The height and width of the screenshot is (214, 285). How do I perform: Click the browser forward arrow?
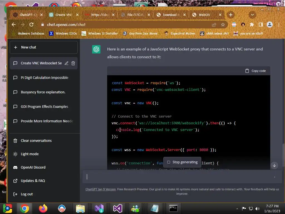click(x=23, y=25)
